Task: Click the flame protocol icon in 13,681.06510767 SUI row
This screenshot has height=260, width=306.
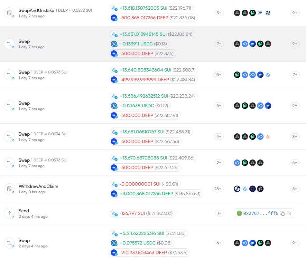Action: tap(268, 137)
